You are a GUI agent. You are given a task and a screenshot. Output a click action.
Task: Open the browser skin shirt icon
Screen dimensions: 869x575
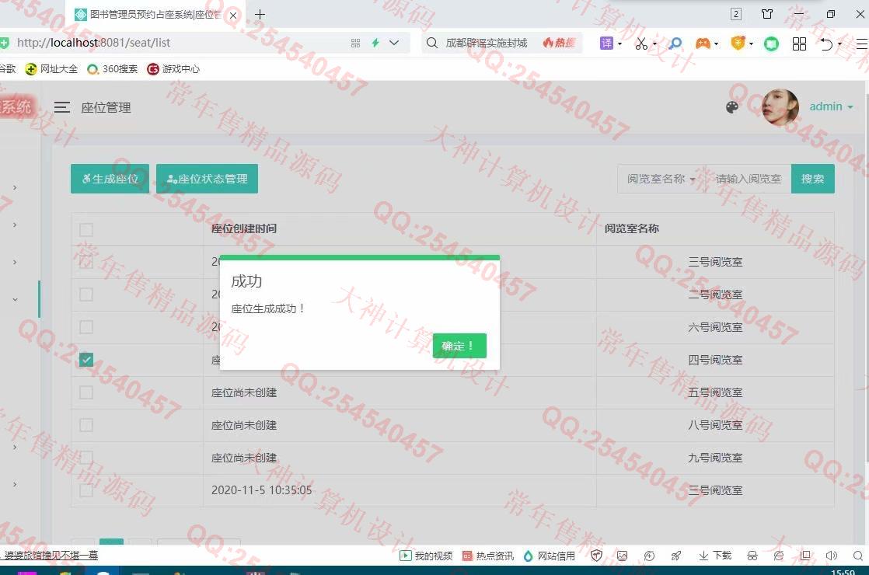click(767, 14)
